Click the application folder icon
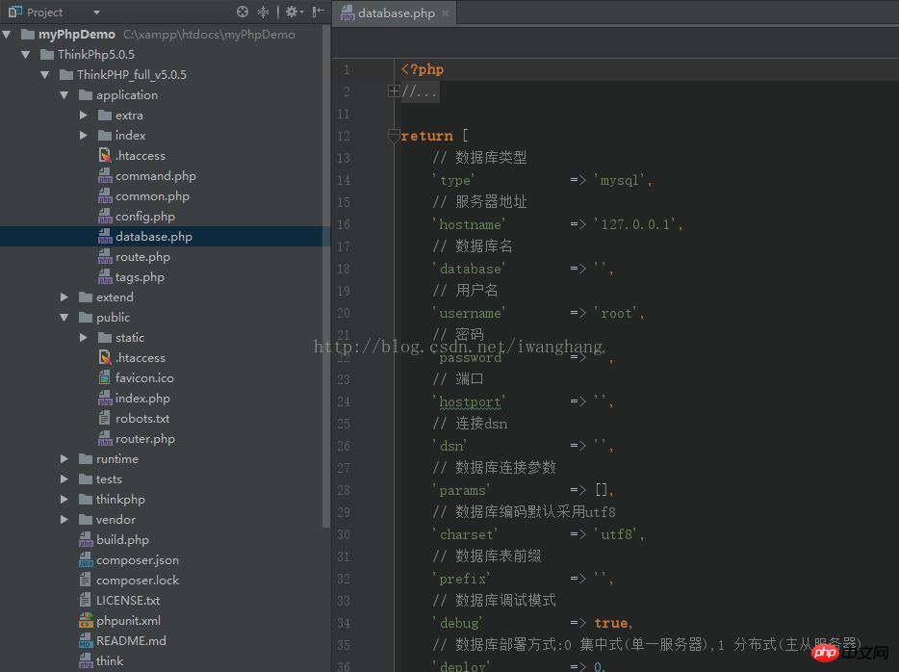899x672 pixels. click(86, 95)
